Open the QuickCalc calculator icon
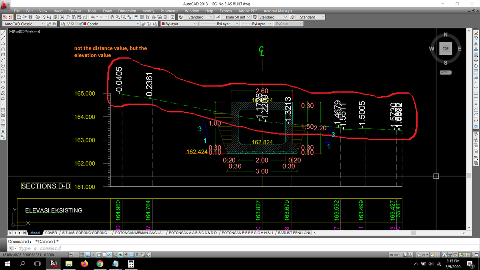Screen dimensions: 480x270 (165, 17)
